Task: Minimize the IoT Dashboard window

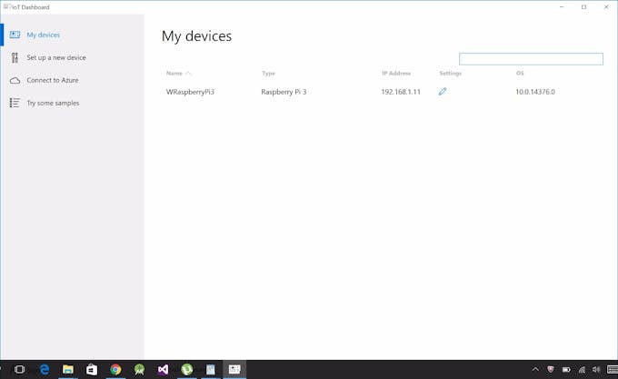Action: pos(562,7)
